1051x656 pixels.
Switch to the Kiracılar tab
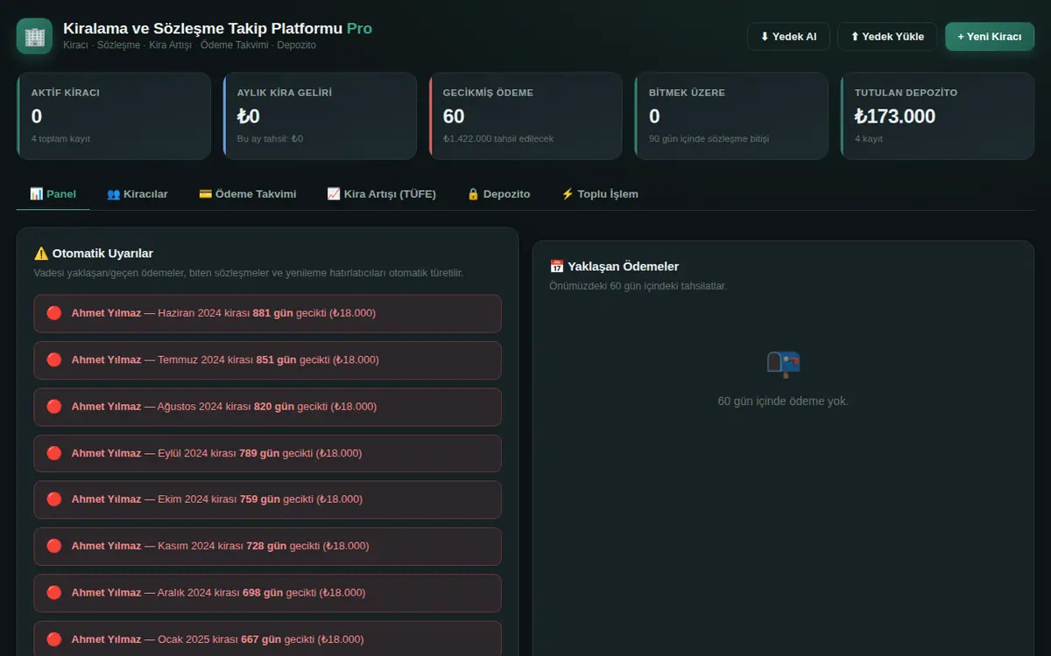(137, 194)
